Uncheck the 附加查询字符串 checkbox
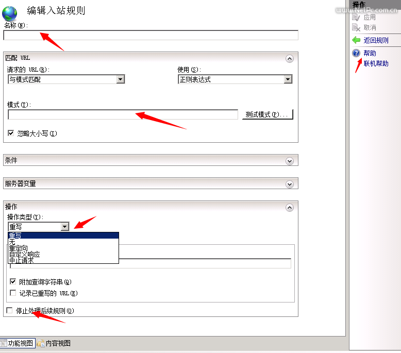This screenshot has height=353, width=401. [x=13, y=282]
